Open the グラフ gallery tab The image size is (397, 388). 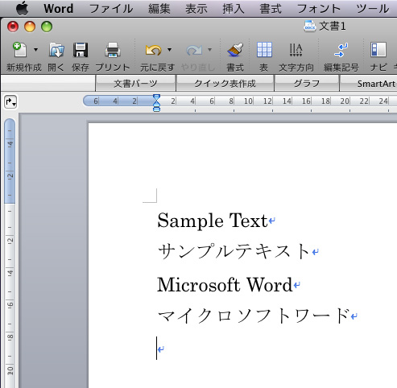click(x=307, y=84)
